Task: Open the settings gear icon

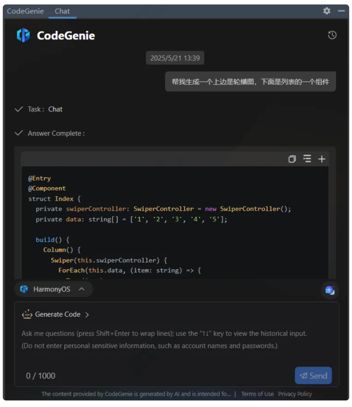Action: tap(327, 11)
